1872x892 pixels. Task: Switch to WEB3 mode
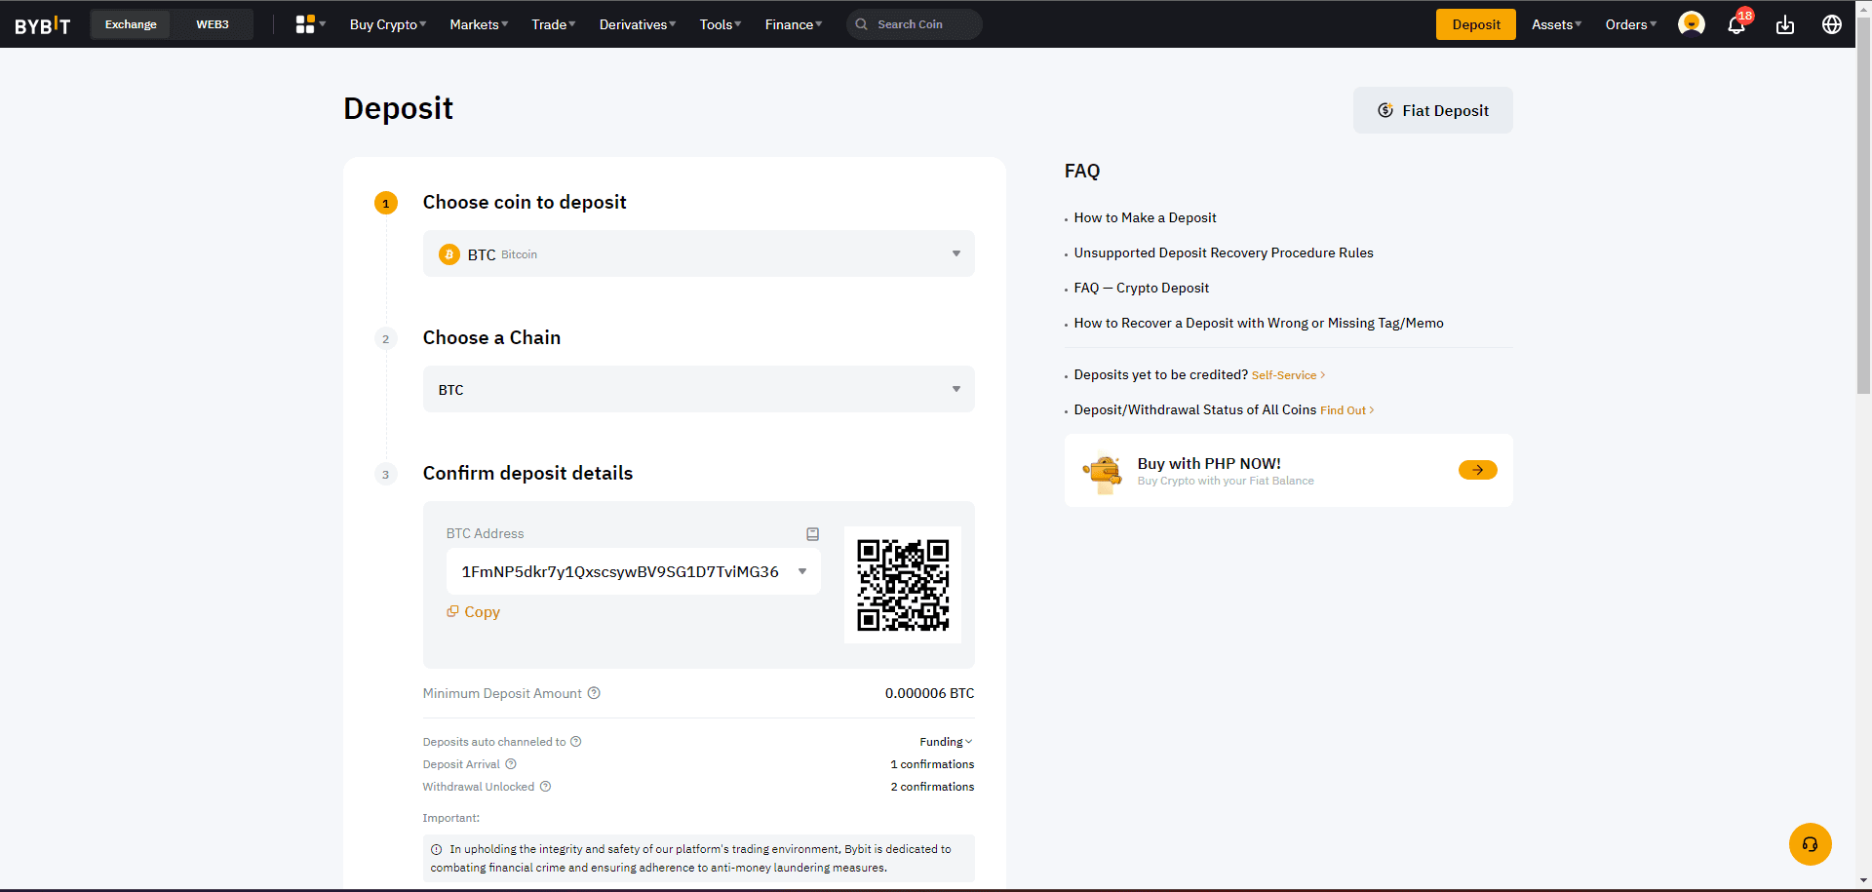[213, 24]
